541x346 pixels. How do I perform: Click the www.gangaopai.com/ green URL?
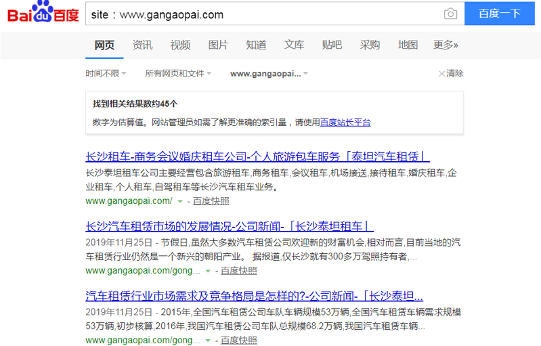129,201
